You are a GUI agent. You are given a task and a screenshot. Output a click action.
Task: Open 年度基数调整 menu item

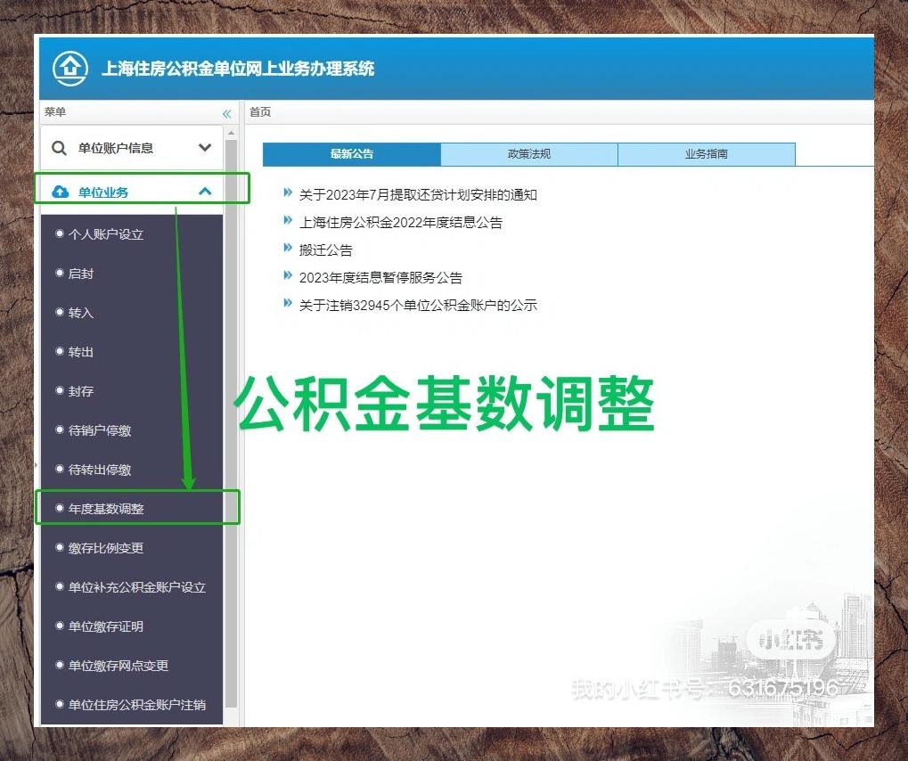[x=106, y=509]
